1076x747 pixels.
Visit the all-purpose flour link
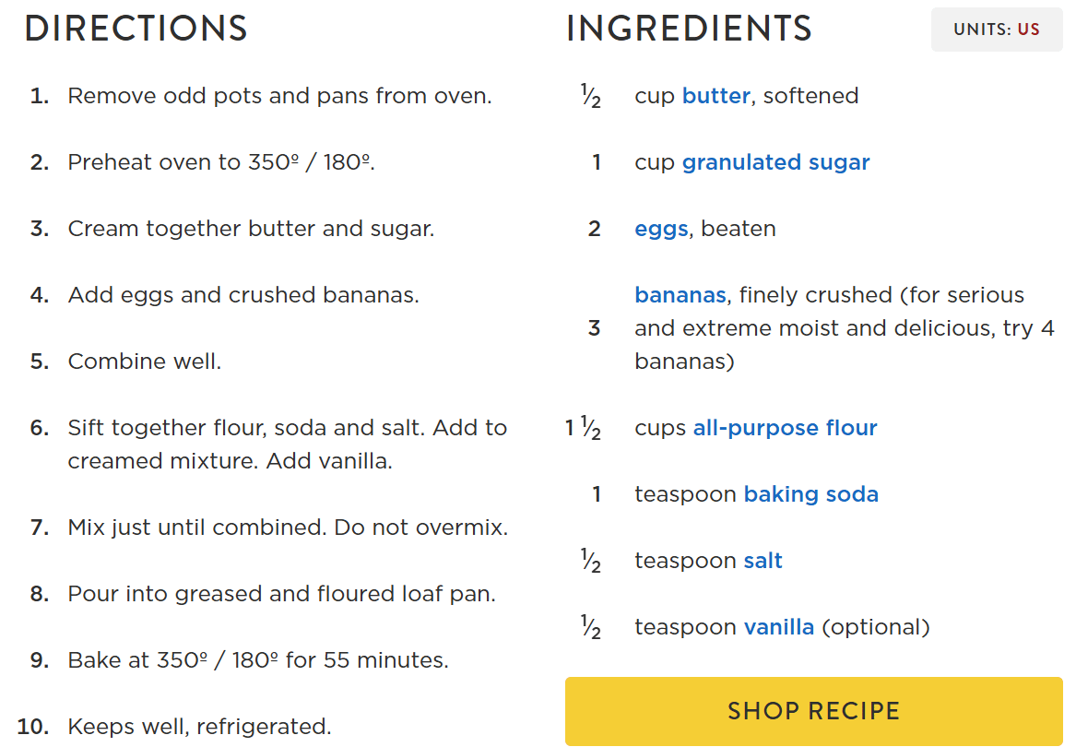pyautogui.click(x=785, y=428)
